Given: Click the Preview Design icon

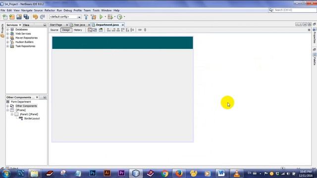Looking at the screenshot, I should pos(101,30).
